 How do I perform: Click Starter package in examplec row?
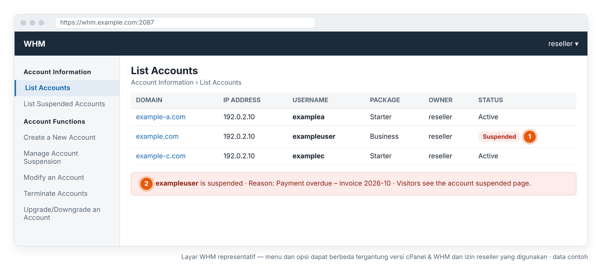(x=381, y=156)
